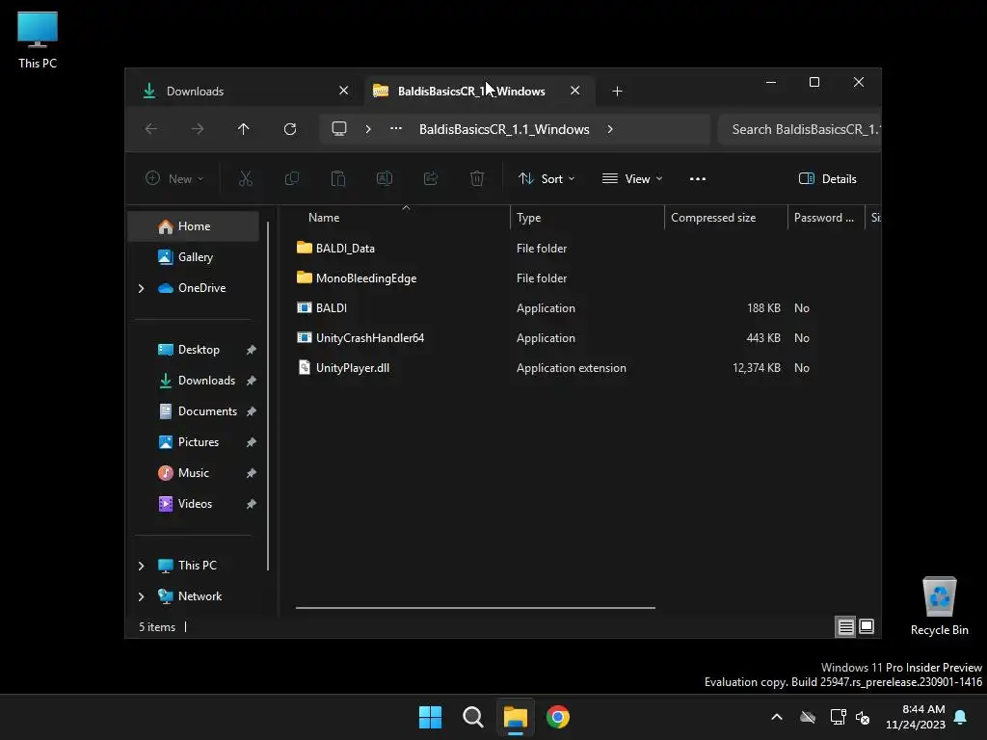Switch to details list layout icon
Viewport: 987px width, 740px height.
pyautogui.click(x=845, y=626)
